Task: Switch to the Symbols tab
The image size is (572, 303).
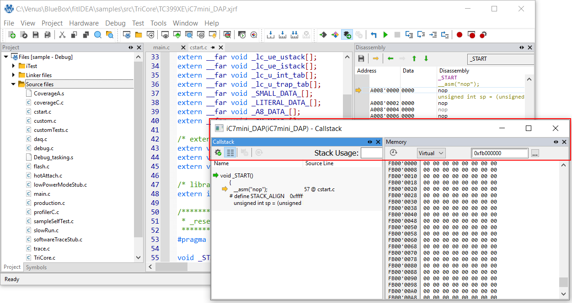Action: click(x=36, y=267)
